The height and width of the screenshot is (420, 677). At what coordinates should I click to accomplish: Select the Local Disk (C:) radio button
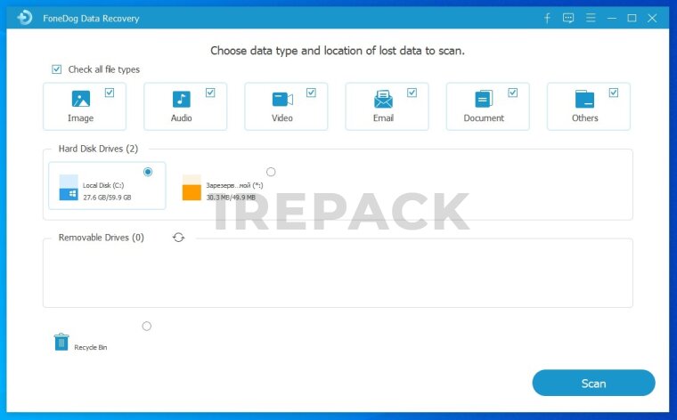point(148,172)
